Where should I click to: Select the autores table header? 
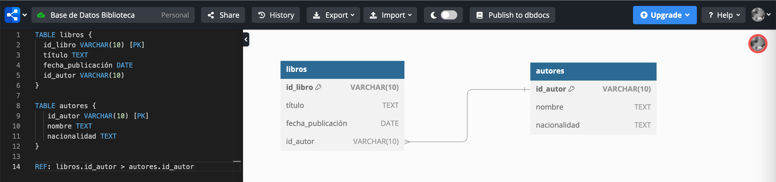tap(593, 72)
